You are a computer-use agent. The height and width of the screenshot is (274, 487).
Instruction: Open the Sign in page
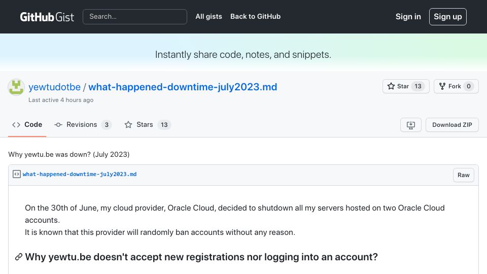[408, 16]
